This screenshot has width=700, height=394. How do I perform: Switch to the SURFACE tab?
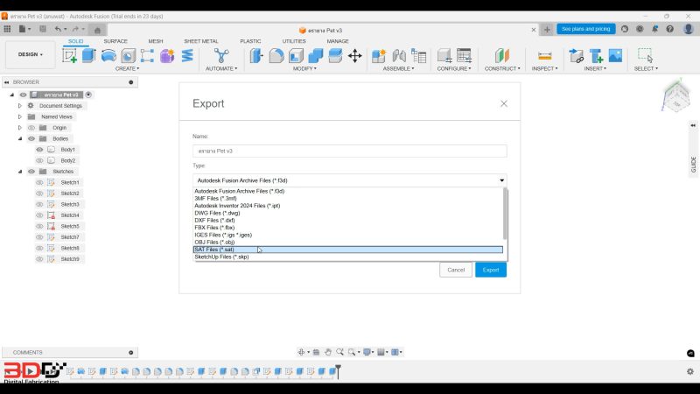point(115,41)
